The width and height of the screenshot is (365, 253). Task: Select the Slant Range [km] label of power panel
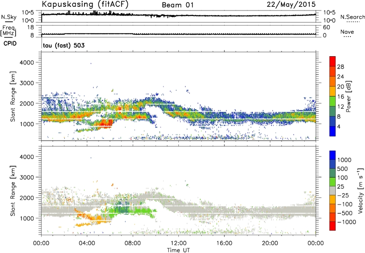(x=13, y=96)
